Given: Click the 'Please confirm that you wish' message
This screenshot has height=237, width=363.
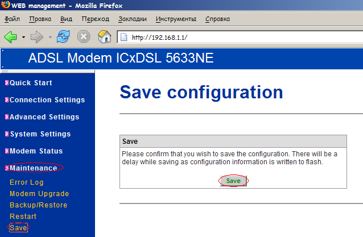Looking at the screenshot, I should (x=229, y=158).
